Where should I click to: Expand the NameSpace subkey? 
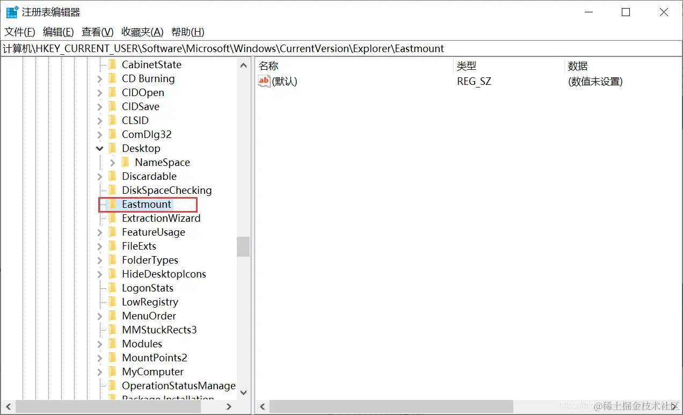click(x=113, y=163)
